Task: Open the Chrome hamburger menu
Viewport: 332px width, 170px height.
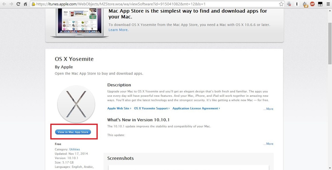Action: [328, 4]
